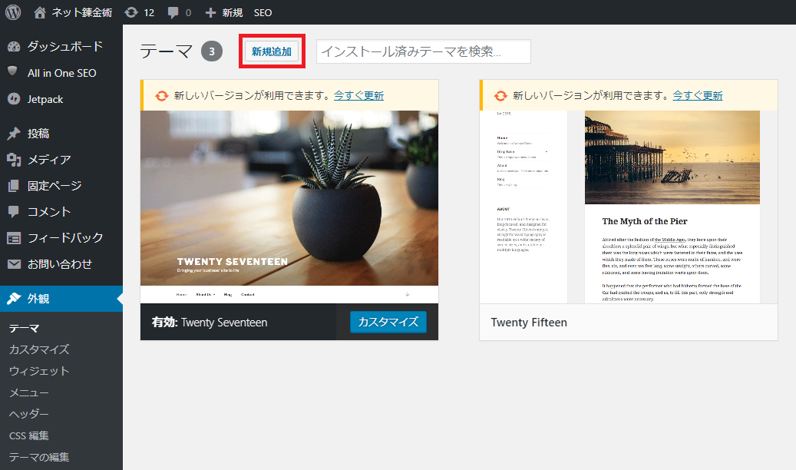Image resolution: width=796 pixels, height=470 pixels.
Task: Select the Twenty Fifteen theme thumbnail
Action: (x=628, y=207)
